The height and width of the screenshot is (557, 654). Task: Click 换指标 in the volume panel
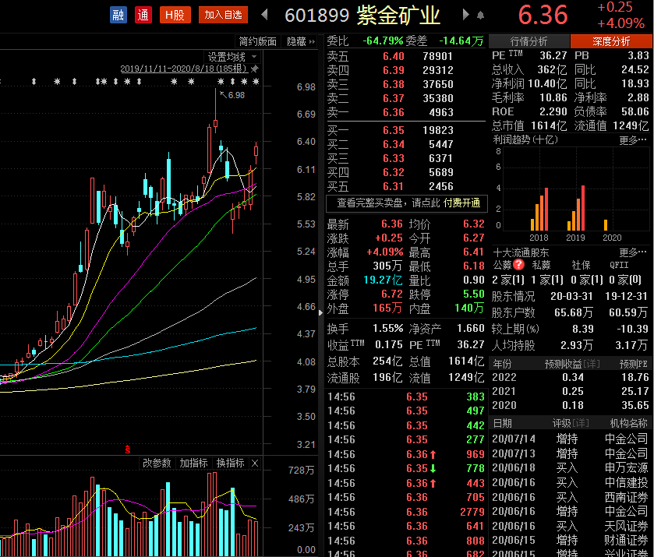click(230, 464)
